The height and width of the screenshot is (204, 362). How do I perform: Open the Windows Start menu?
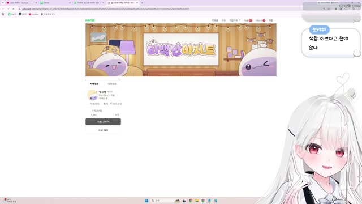146,201
